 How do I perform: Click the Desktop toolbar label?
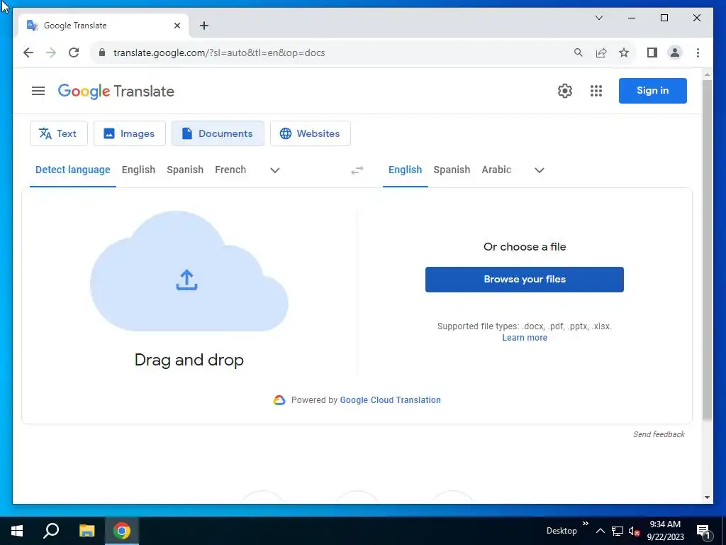pos(562,531)
